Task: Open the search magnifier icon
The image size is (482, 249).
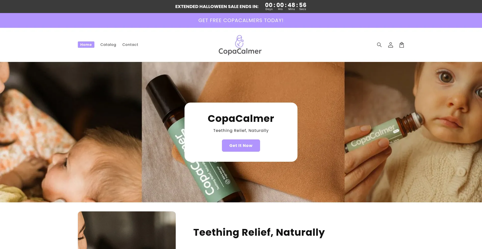Action: (x=379, y=45)
